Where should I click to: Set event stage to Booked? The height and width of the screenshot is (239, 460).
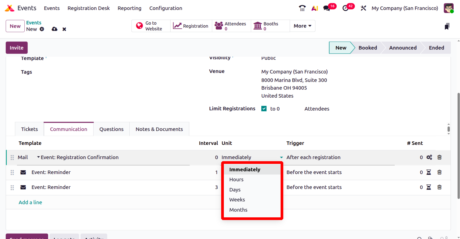[x=368, y=48]
